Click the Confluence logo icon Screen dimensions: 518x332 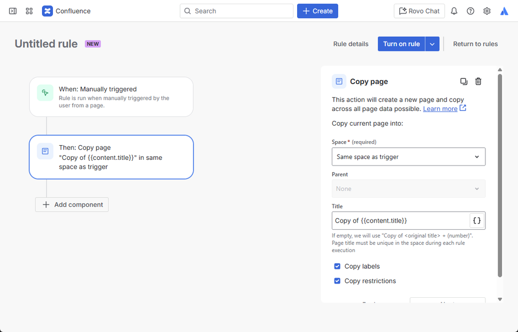47,11
